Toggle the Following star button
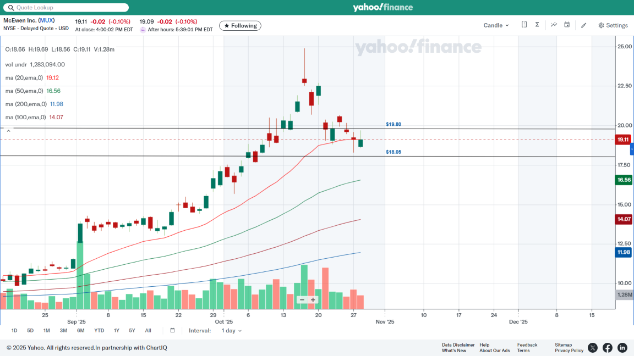This screenshot has width=634, height=356. [240, 25]
